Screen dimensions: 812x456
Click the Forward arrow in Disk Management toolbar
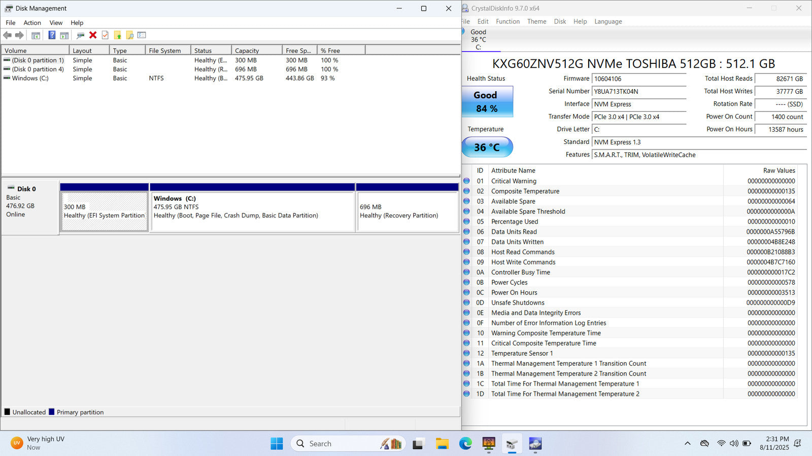(x=19, y=35)
